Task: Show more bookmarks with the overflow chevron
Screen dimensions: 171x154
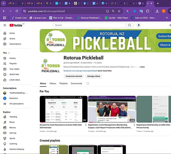Action: tap(167, 18)
